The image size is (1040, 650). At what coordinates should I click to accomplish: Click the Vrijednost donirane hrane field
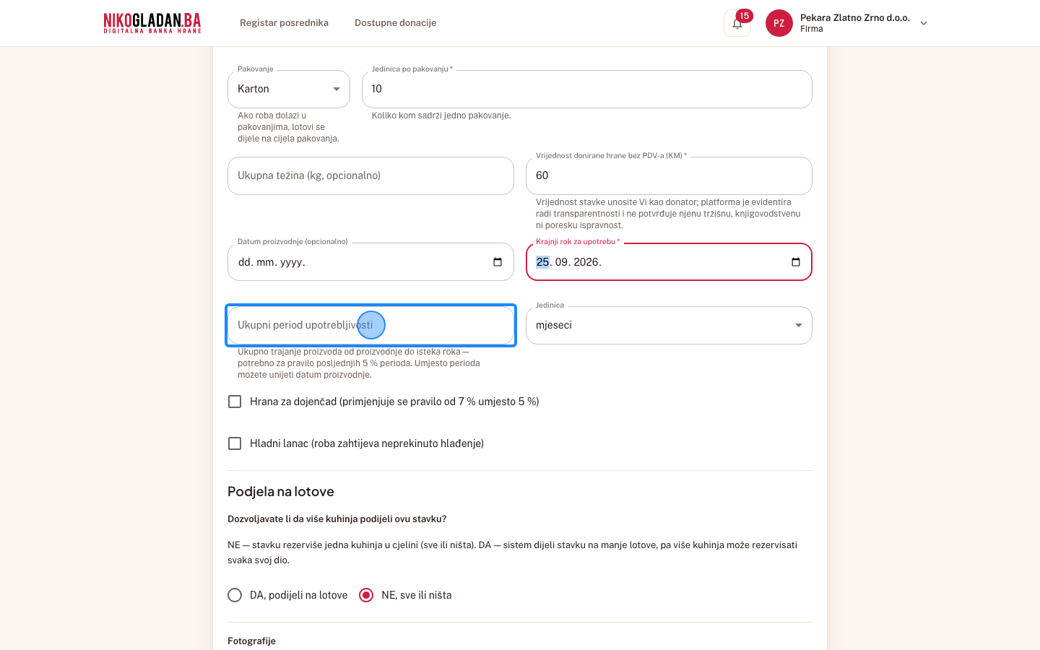[x=669, y=175]
